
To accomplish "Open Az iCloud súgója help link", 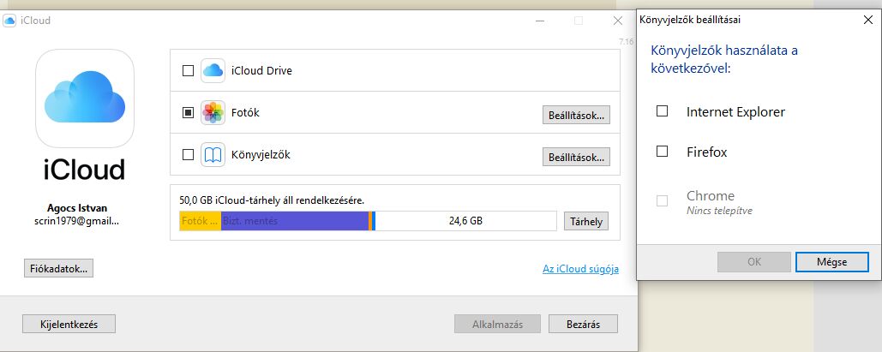I will pyautogui.click(x=580, y=269).
